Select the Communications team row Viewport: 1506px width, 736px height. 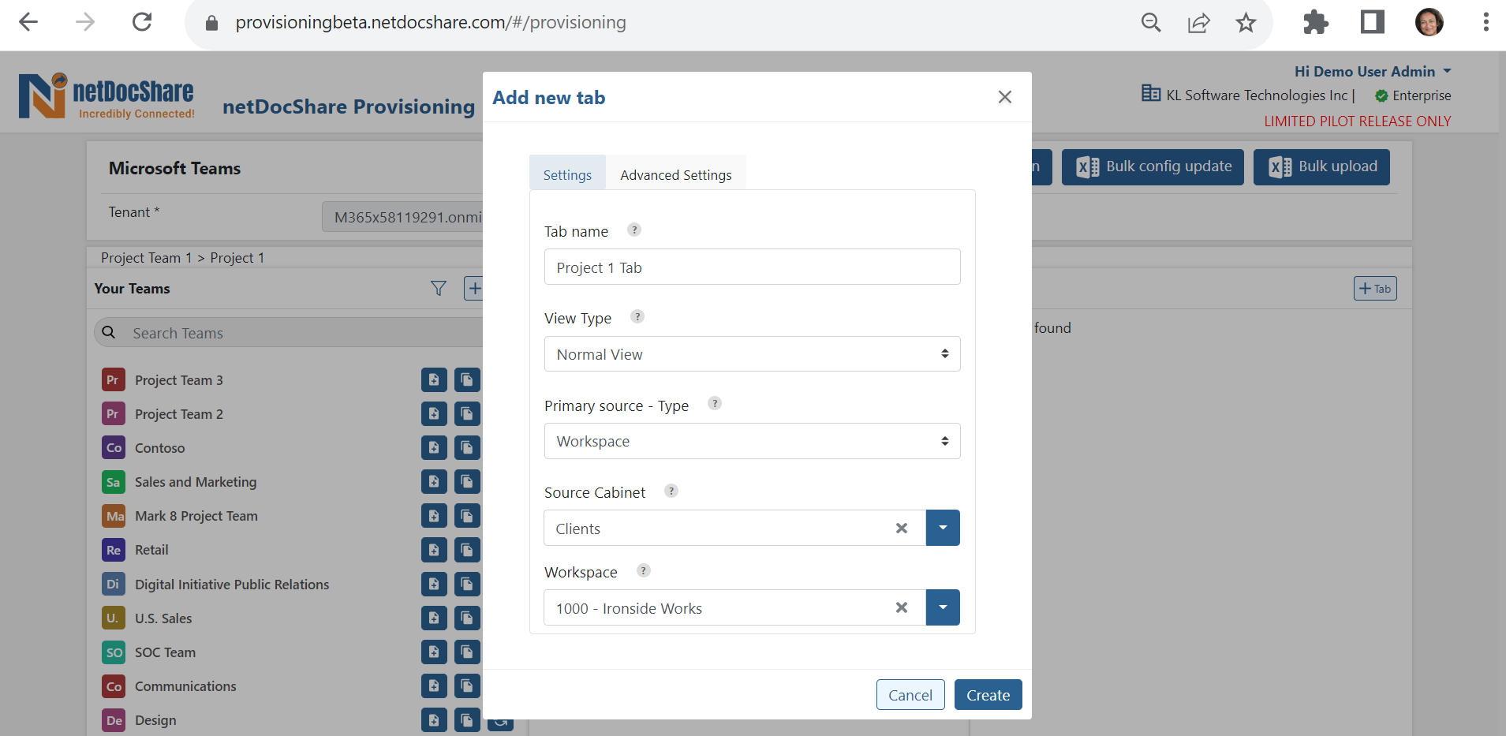click(x=185, y=686)
